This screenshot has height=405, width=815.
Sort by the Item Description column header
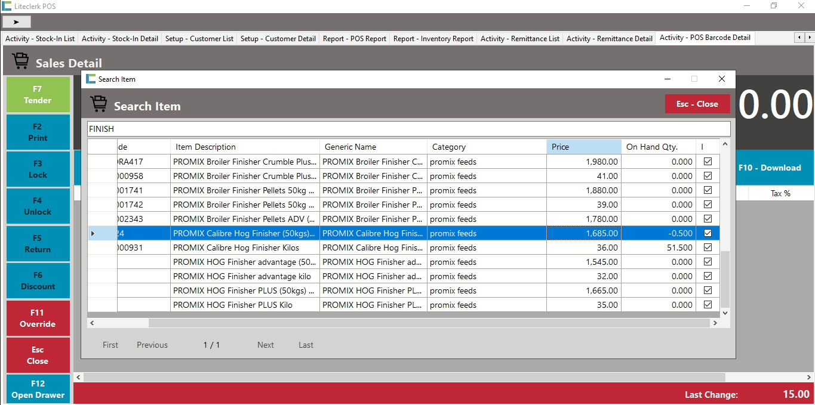(x=245, y=147)
